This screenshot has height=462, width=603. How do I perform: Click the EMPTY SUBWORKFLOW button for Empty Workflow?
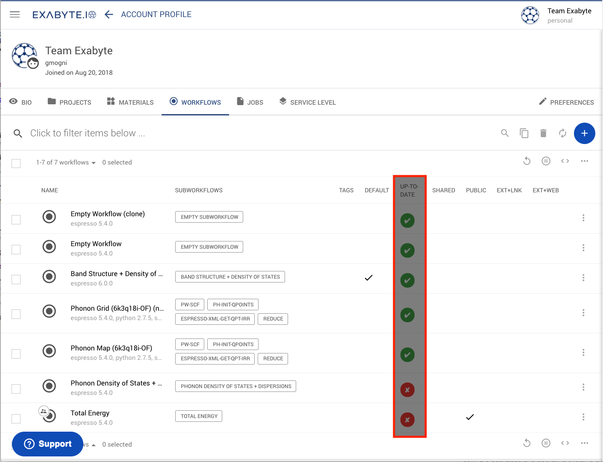[209, 247]
